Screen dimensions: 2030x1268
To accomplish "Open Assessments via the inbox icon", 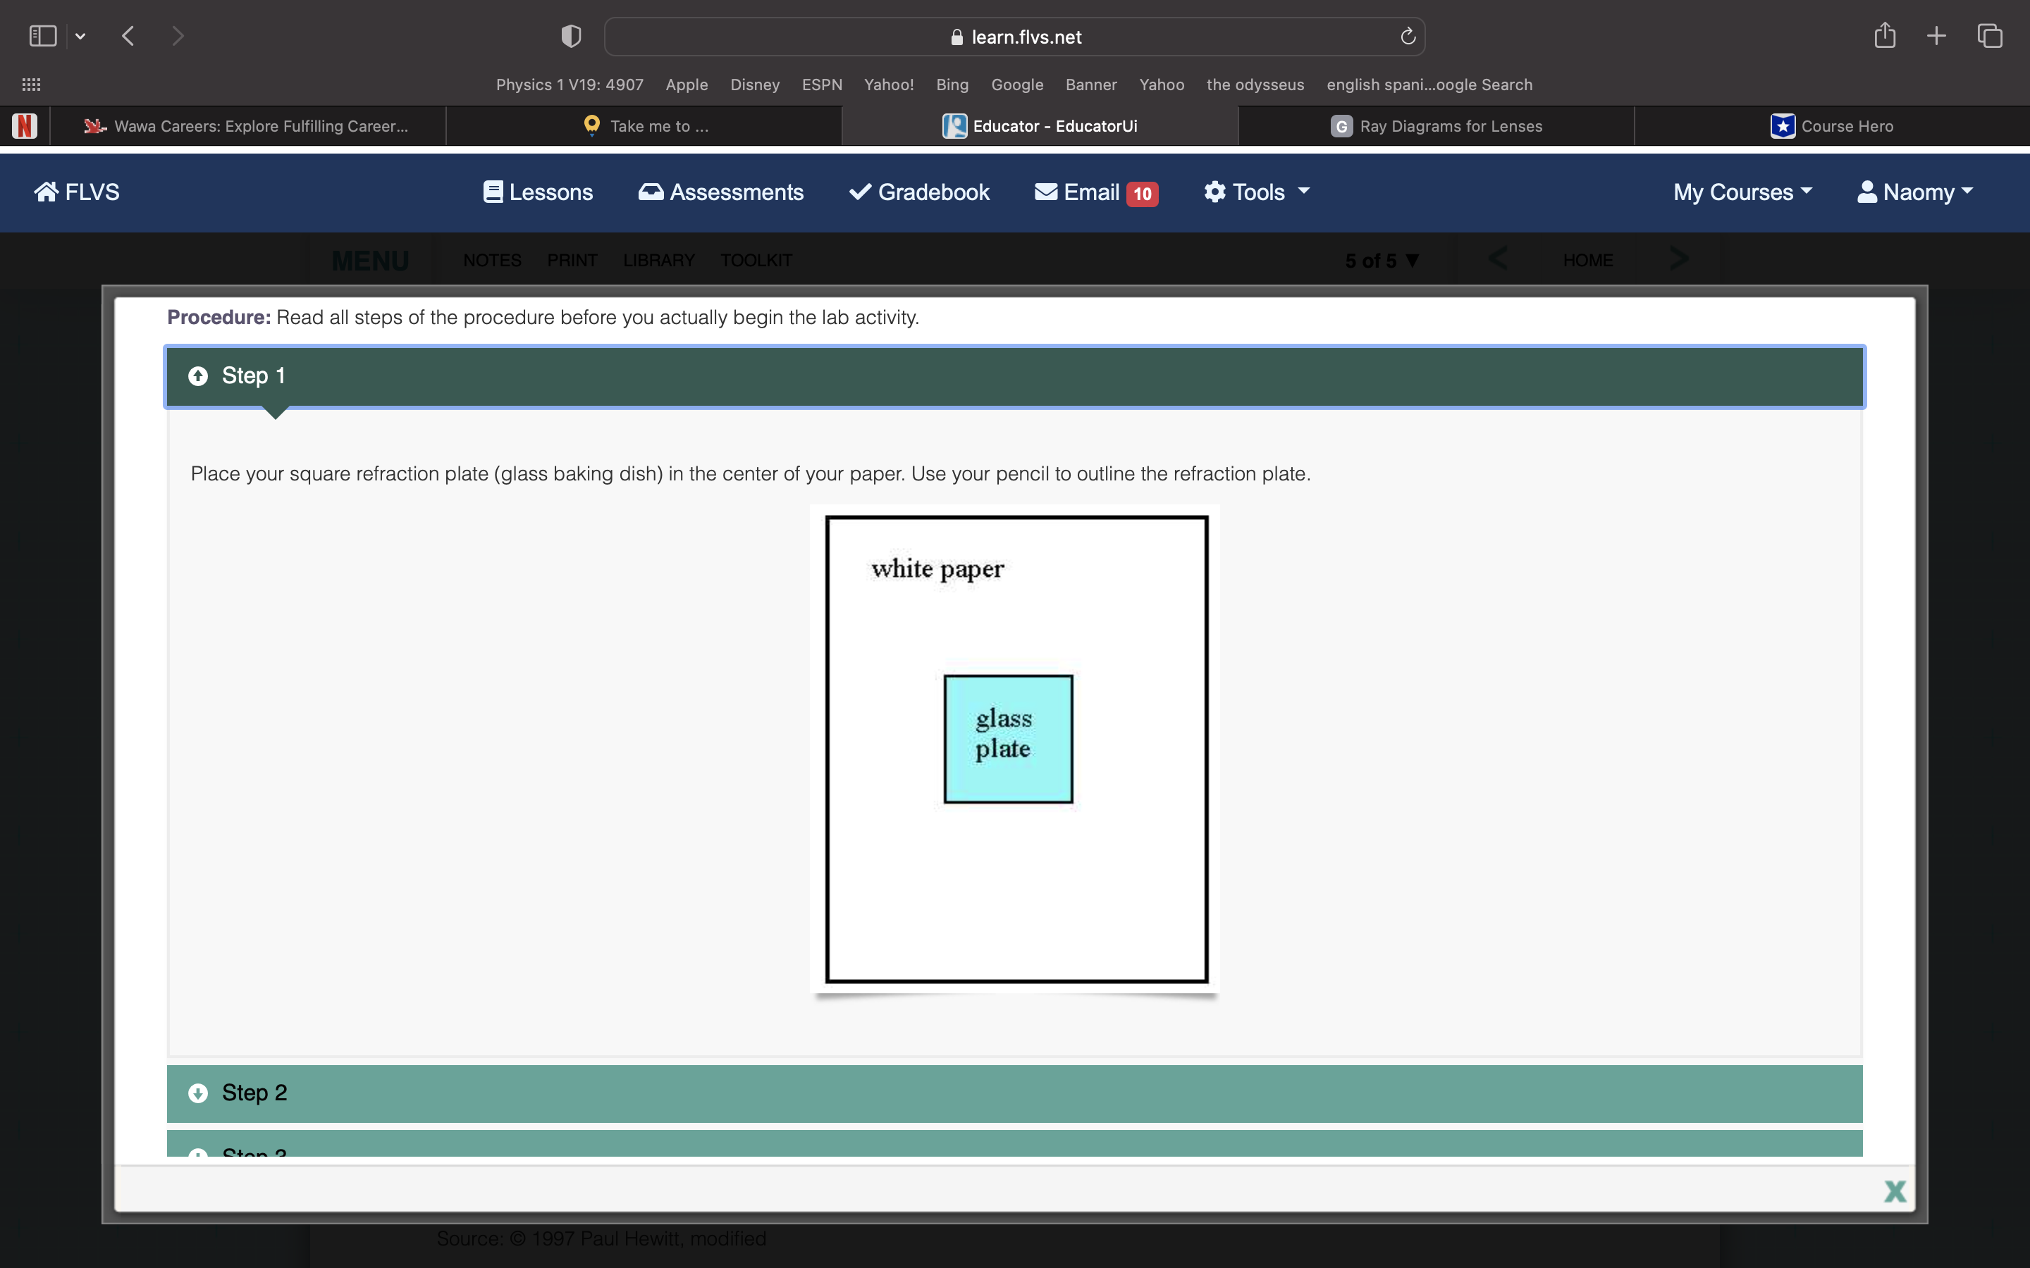I will coord(650,192).
